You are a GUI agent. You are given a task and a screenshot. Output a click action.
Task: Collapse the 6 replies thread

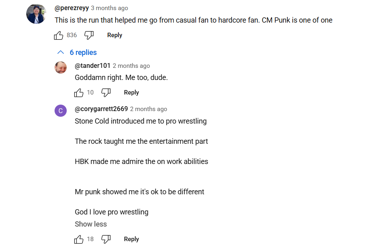[77, 53]
